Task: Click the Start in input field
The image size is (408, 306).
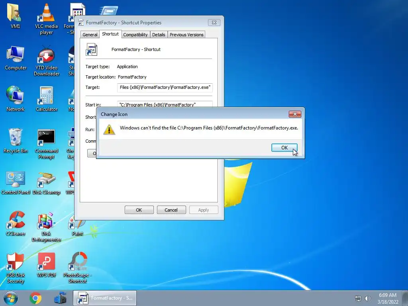Action: 165,104
